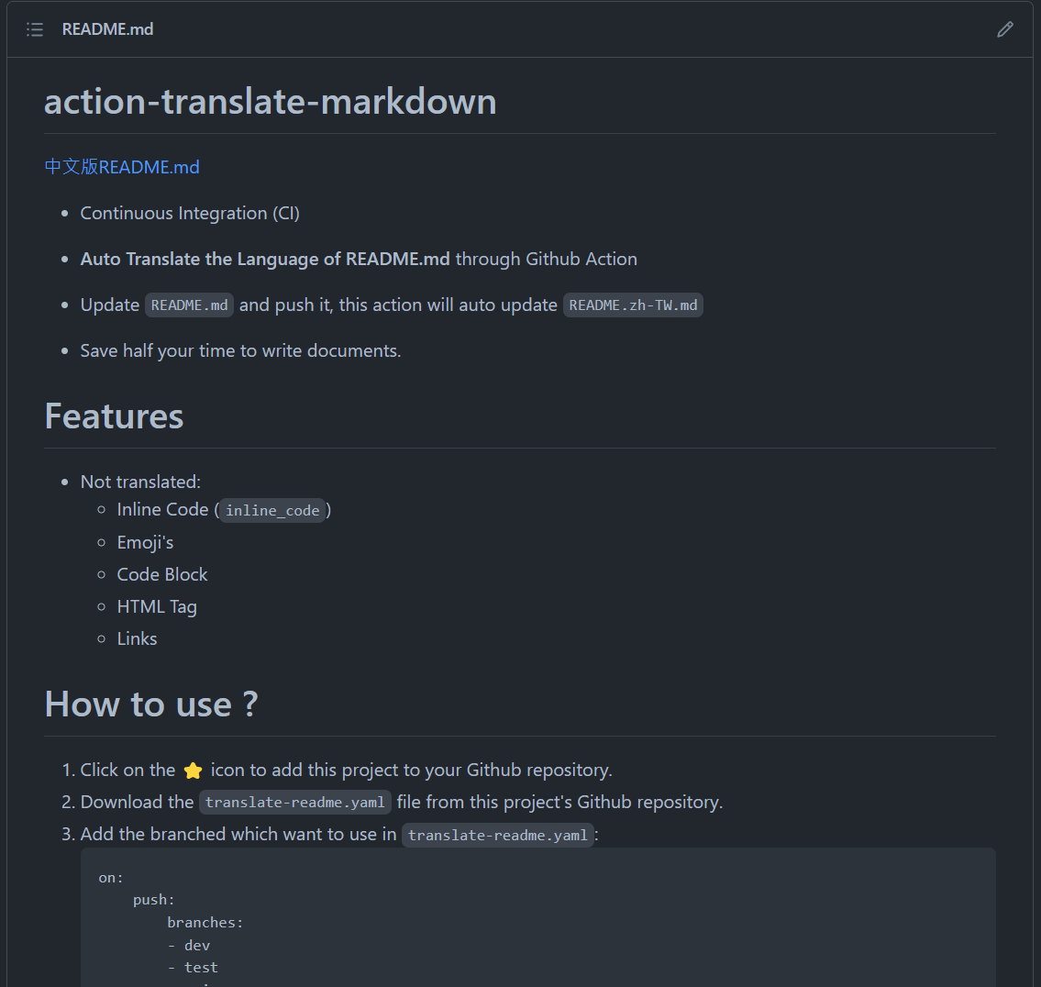Open the README outline via the list icon
Image resolution: width=1041 pixels, height=987 pixels.
(34, 28)
